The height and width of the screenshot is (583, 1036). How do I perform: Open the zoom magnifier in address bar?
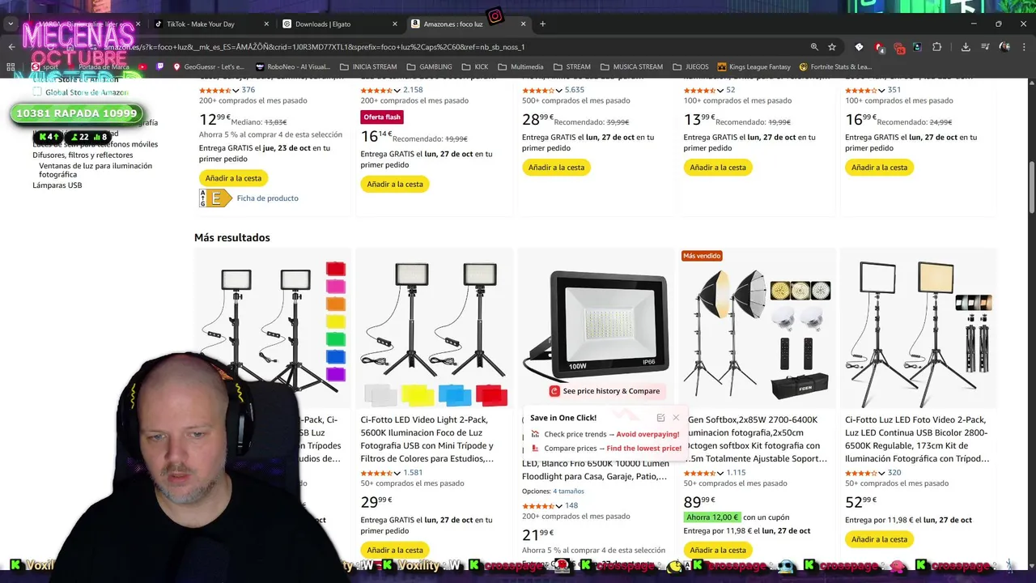(814, 47)
